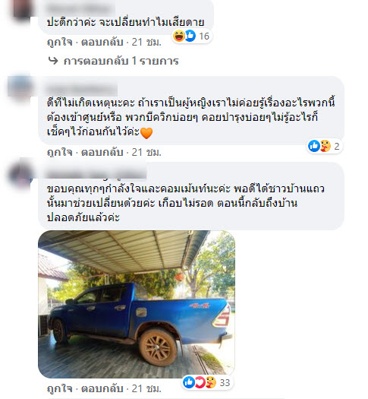Expand การตอบกลับ 1 รายการ replies
The width and height of the screenshot is (368, 399).
pyautogui.click(x=121, y=61)
